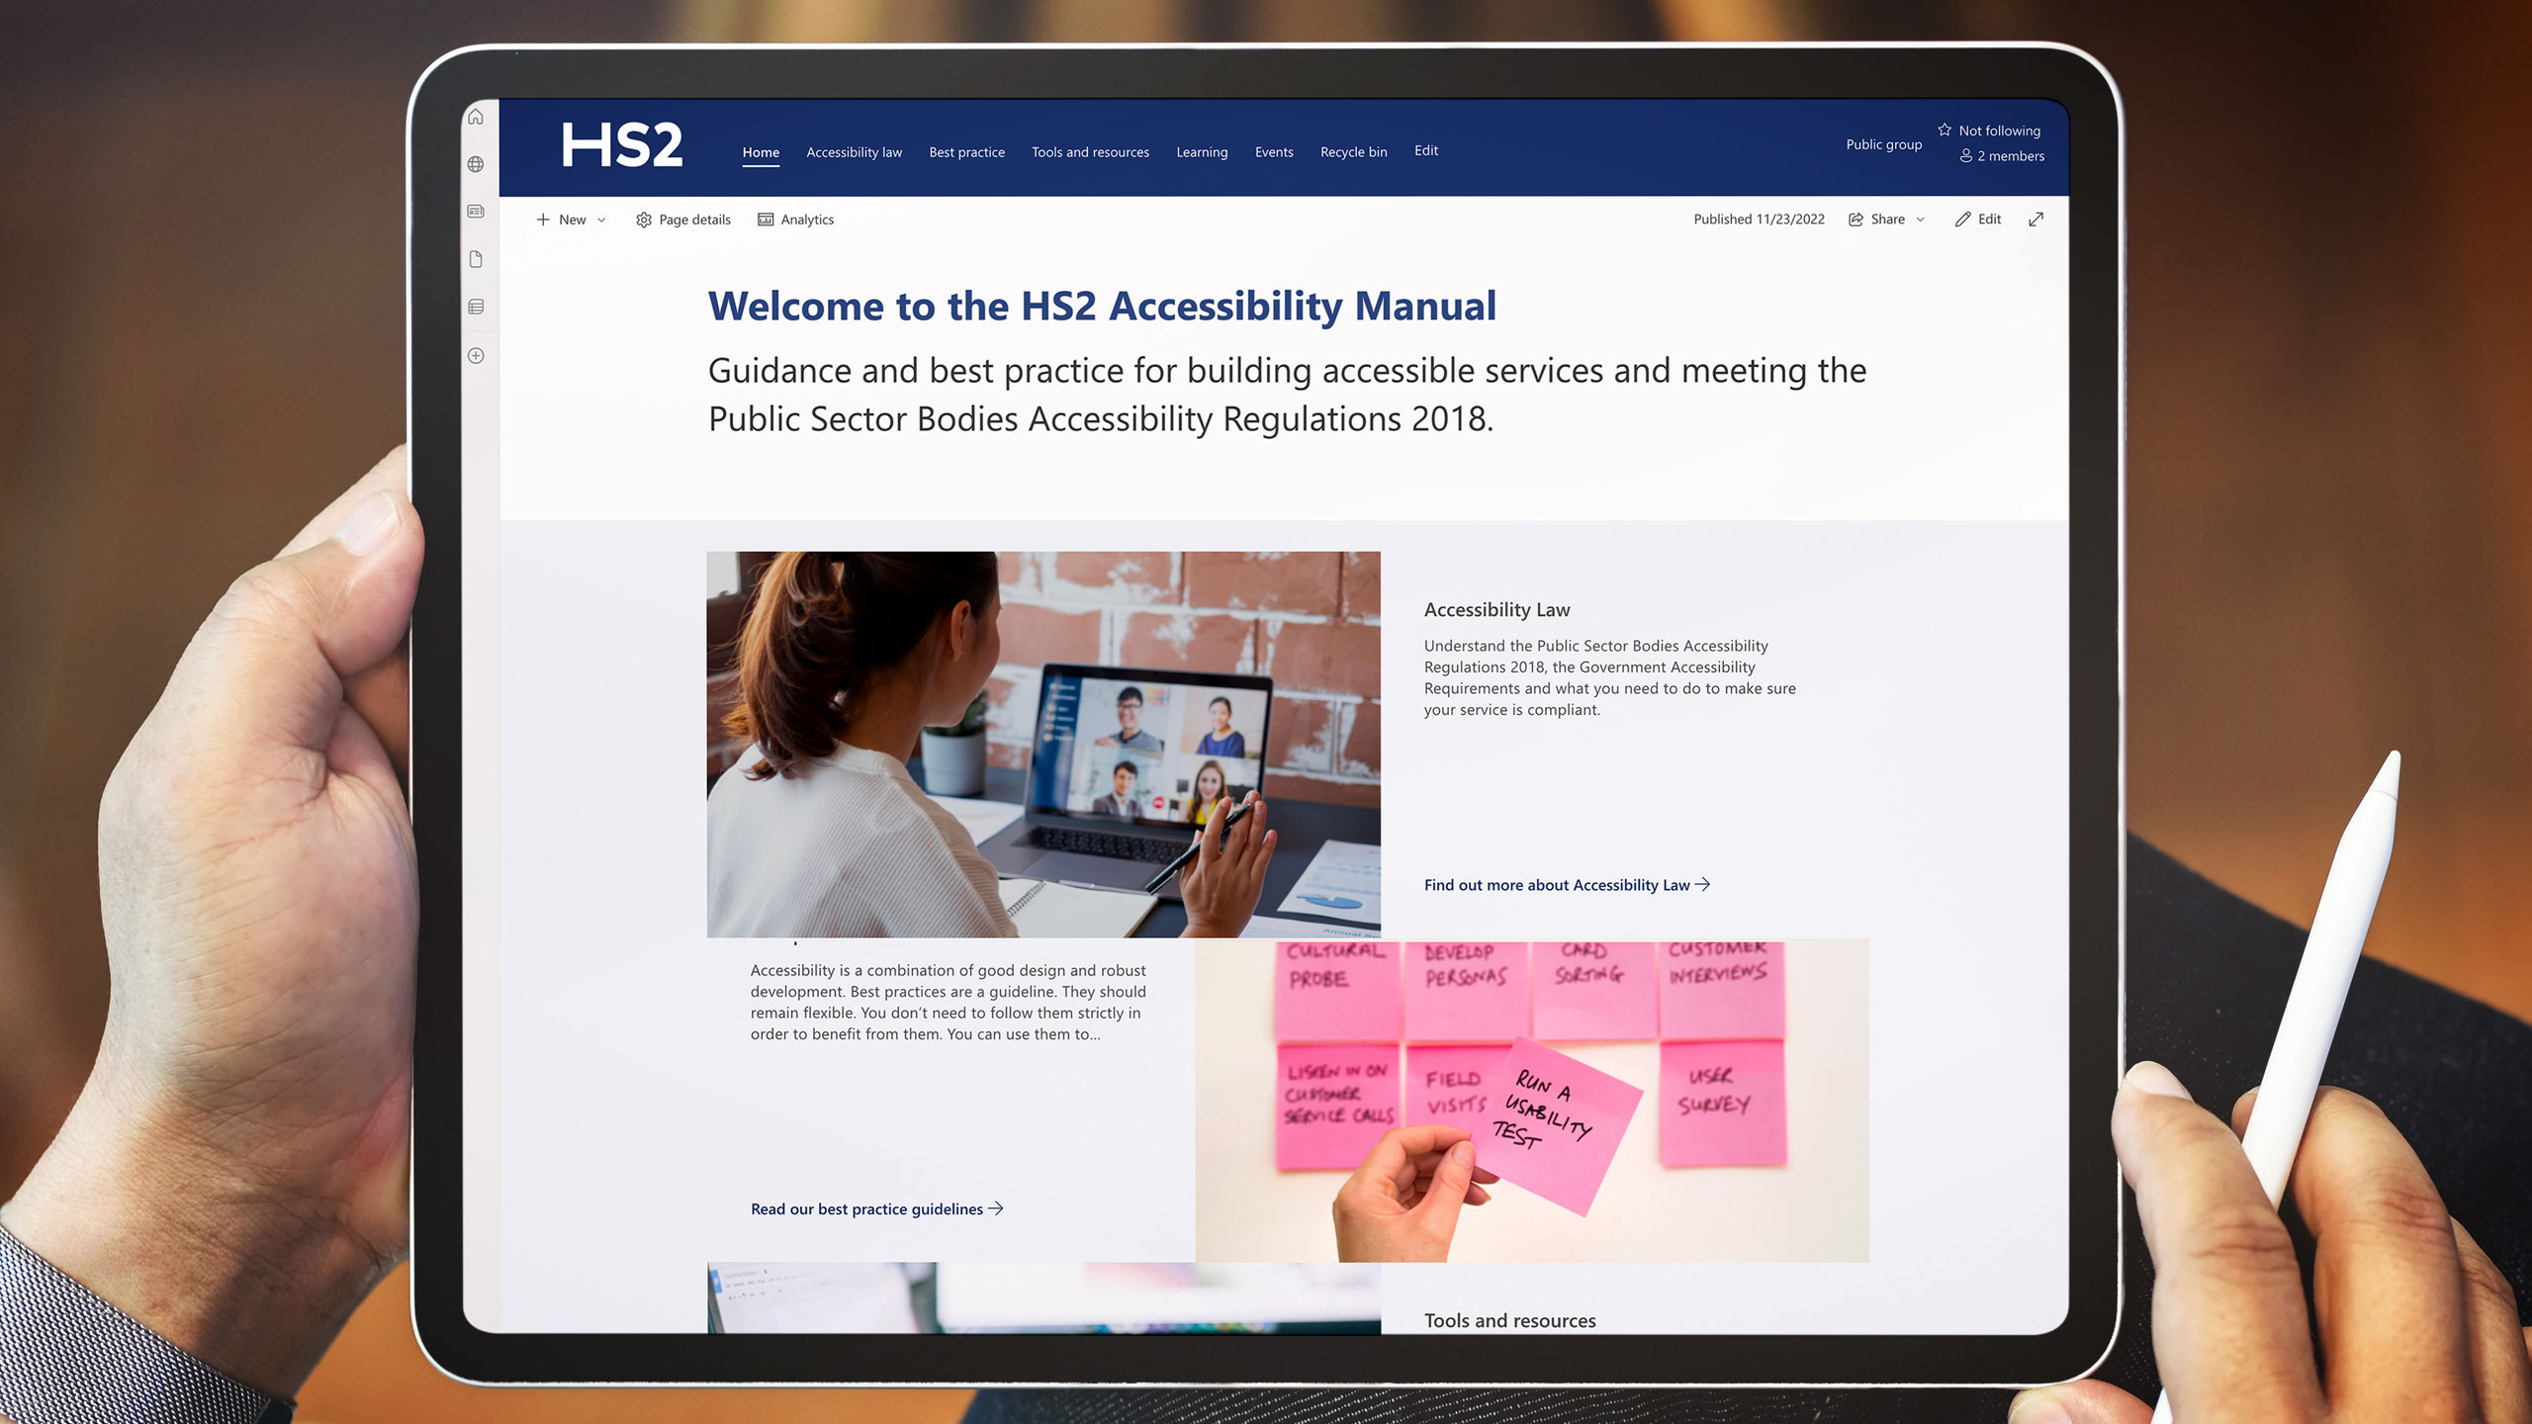Click the HS2 logo
Screen dimensions: 2532x1424
click(x=622, y=145)
